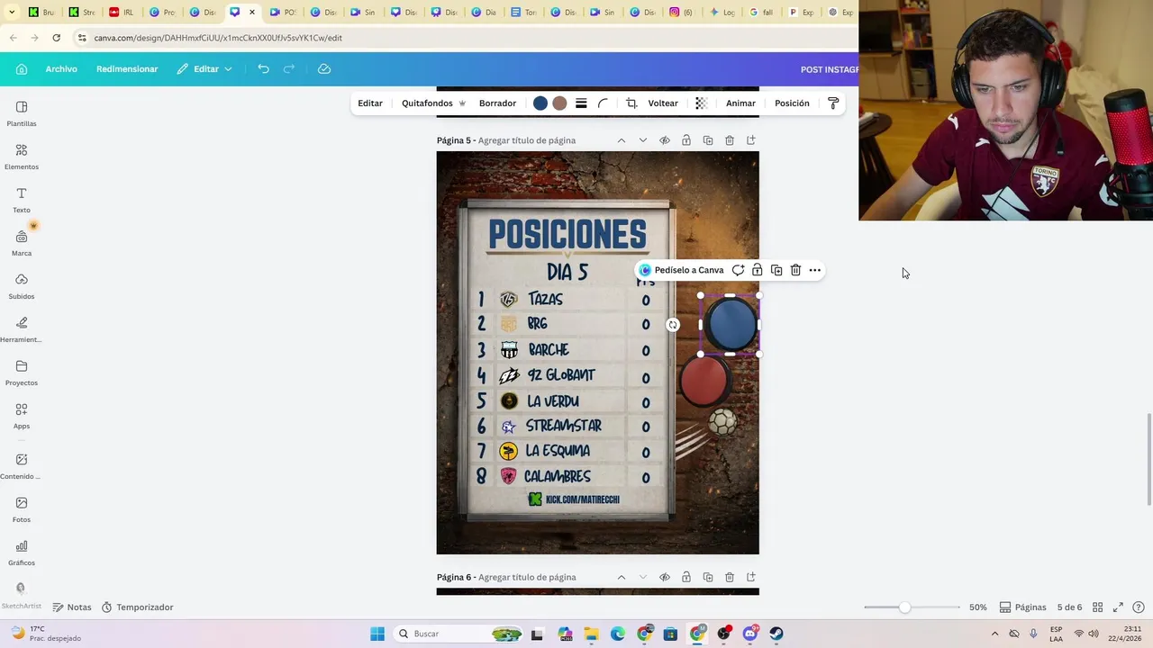The height and width of the screenshot is (648, 1153).
Task: Open the Subidos uploads panel
Action: [22, 287]
